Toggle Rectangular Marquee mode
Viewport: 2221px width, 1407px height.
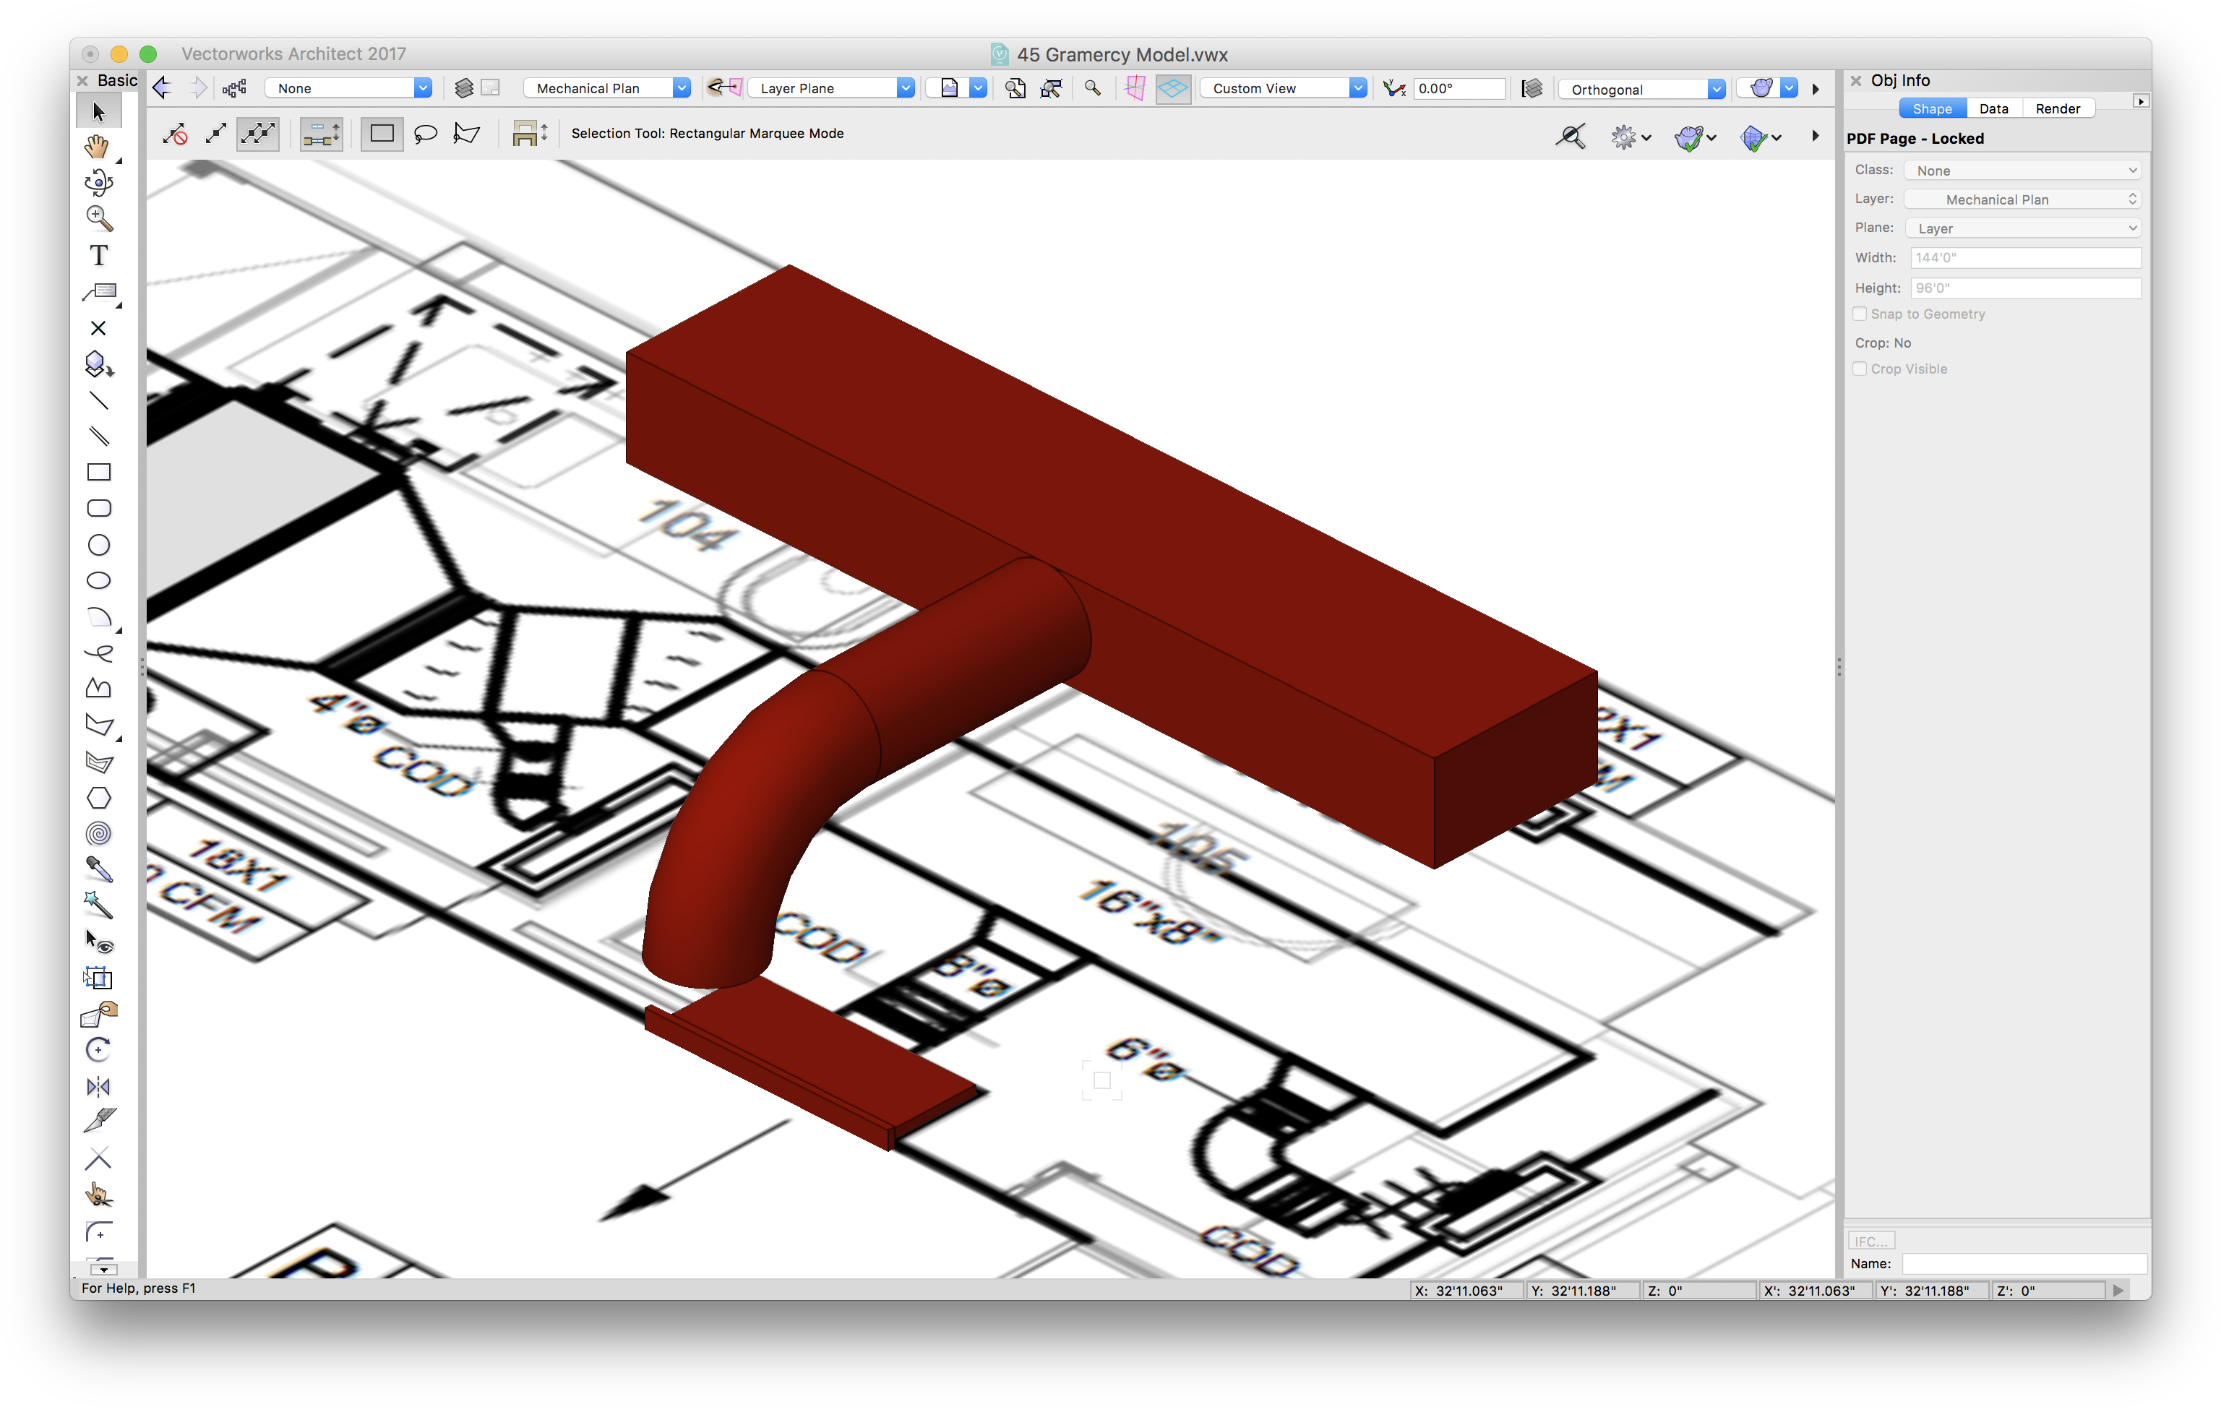[382, 134]
